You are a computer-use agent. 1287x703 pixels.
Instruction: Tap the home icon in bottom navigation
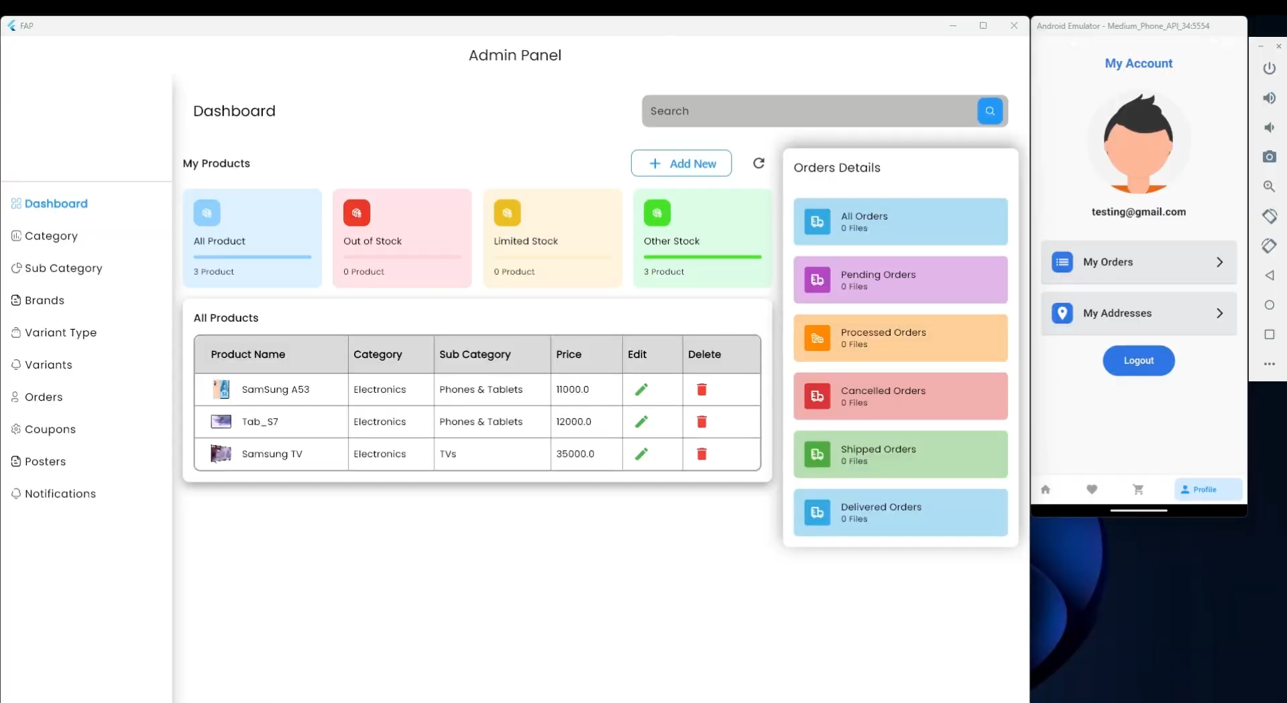tap(1046, 489)
